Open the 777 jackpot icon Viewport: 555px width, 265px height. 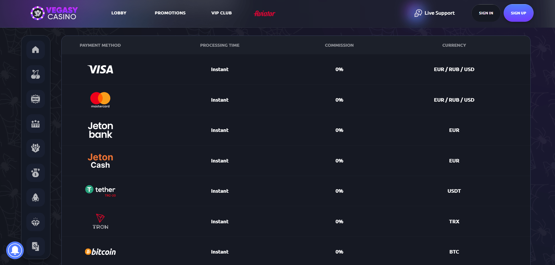click(x=35, y=124)
